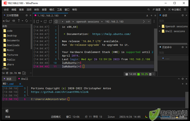Screen dimensions: 190x121
Task: Click the new session icon in the terminal toolbar
Action: click(x=38, y=22)
